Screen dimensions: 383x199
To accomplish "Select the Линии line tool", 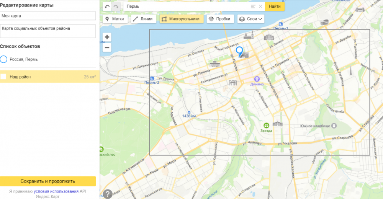I will click(144, 19).
